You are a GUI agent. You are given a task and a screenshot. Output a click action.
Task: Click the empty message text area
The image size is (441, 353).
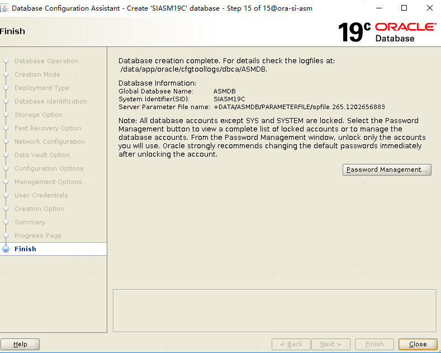coord(274,311)
